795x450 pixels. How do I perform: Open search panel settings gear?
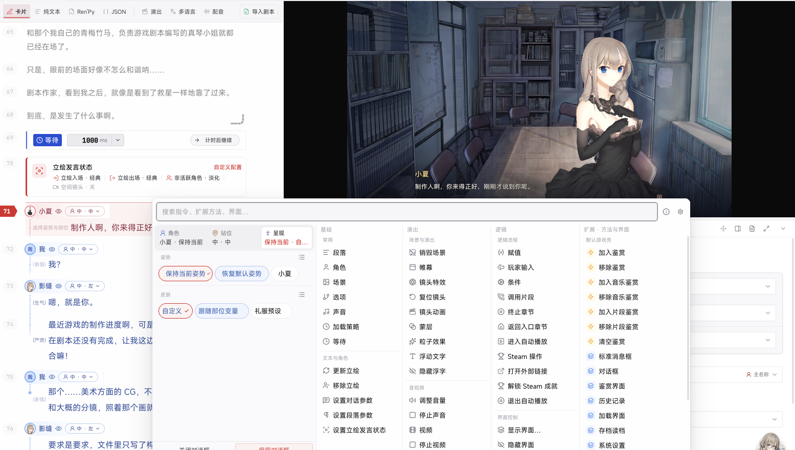coord(680,212)
